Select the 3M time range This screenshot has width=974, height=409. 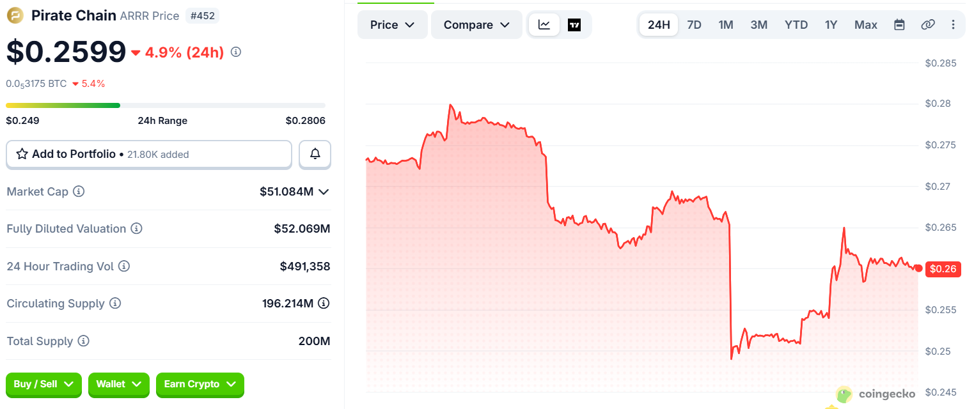(759, 25)
